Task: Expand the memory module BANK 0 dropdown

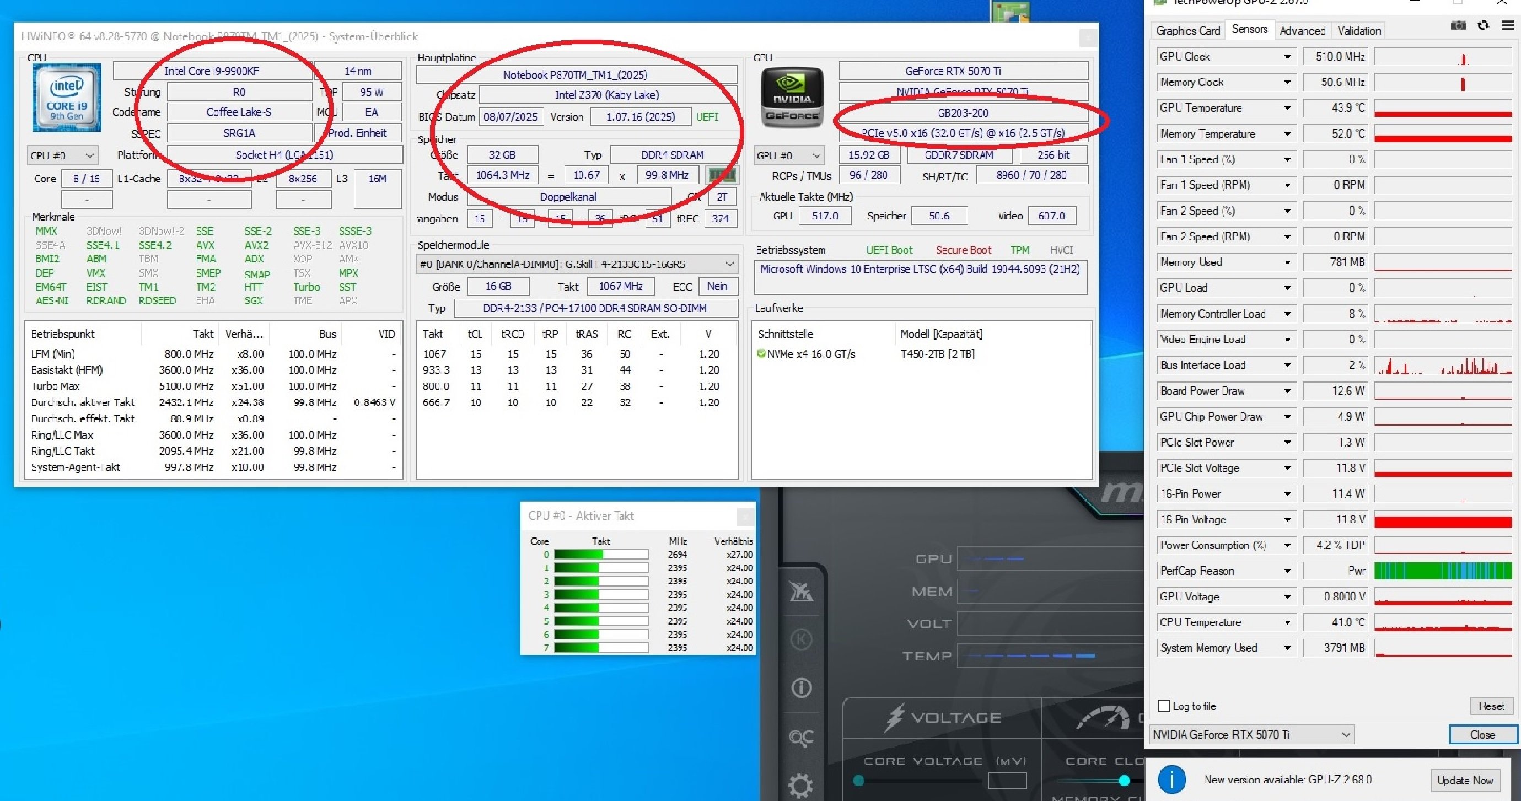Action: coord(729,264)
